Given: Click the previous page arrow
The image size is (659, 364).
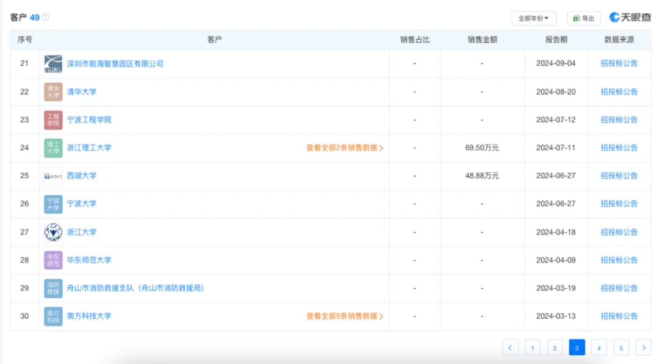Looking at the screenshot, I should coord(510,346).
